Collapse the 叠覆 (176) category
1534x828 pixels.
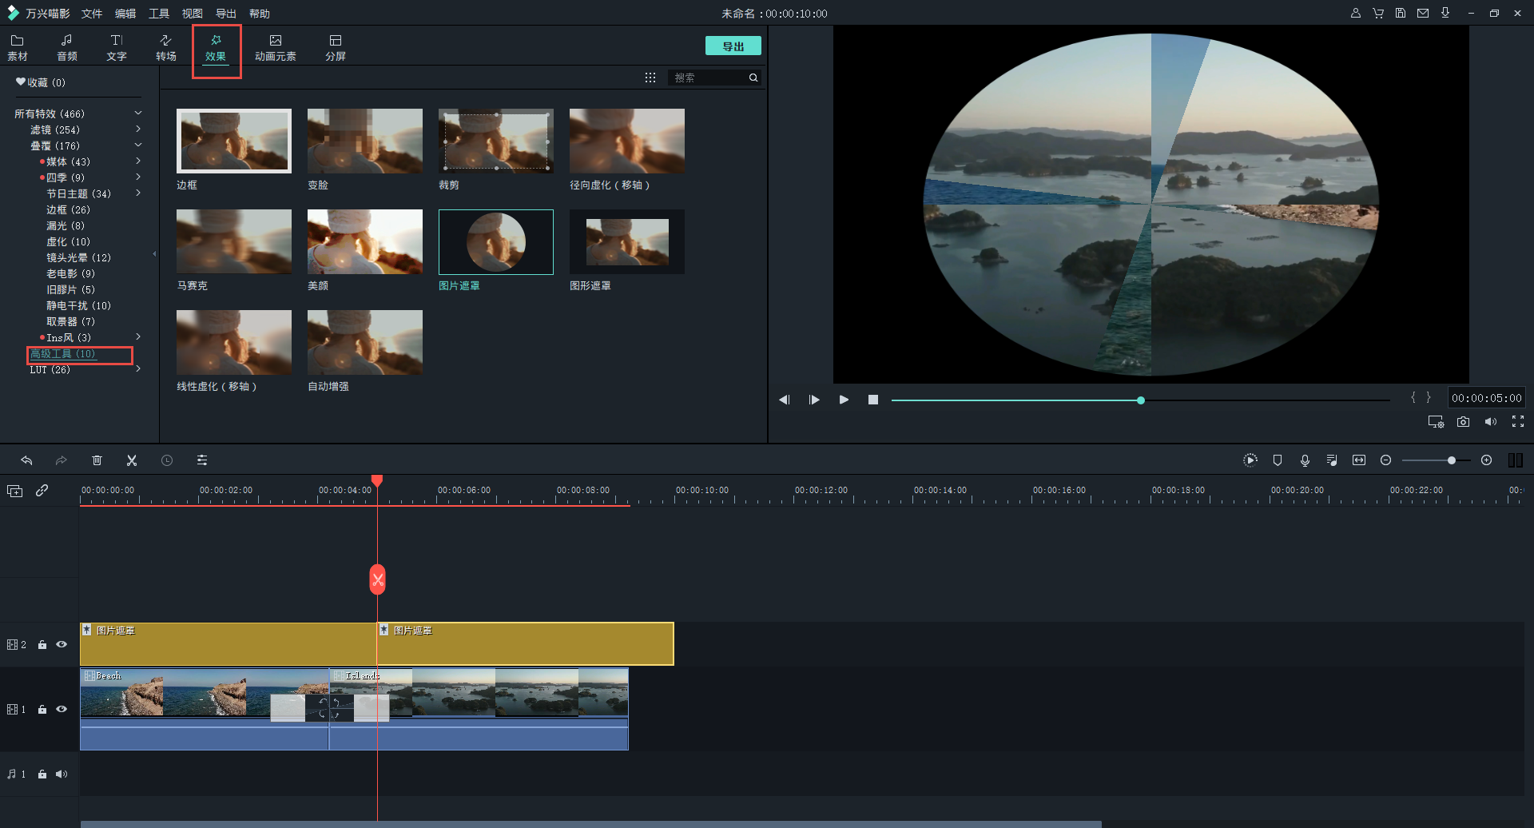(x=138, y=145)
